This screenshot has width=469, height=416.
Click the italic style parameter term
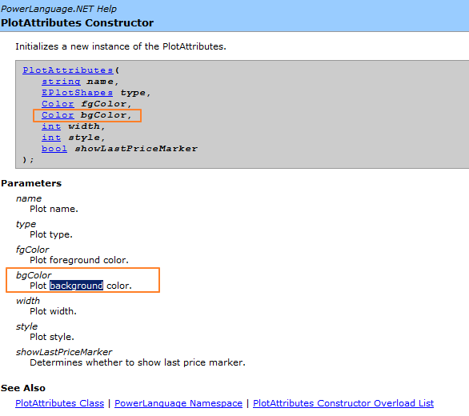[27, 326]
